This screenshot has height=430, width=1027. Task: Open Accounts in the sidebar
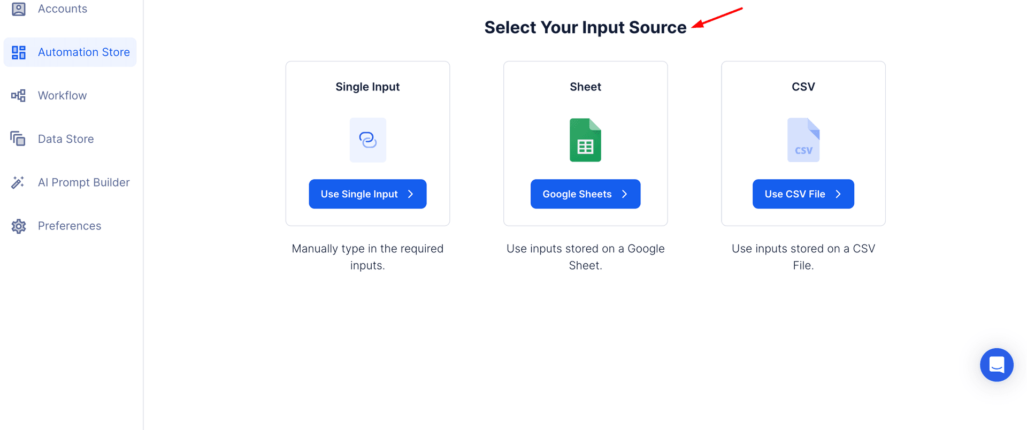62,9
